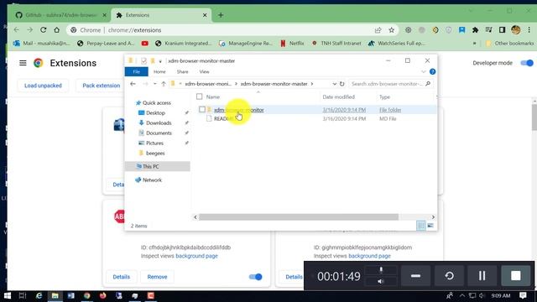Tick the select-all checkbox by Name
537x302 pixels.
point(200,96)
